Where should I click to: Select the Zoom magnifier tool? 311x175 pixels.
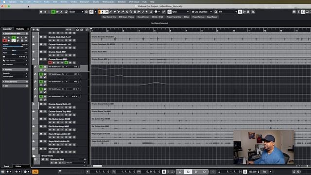131,12
